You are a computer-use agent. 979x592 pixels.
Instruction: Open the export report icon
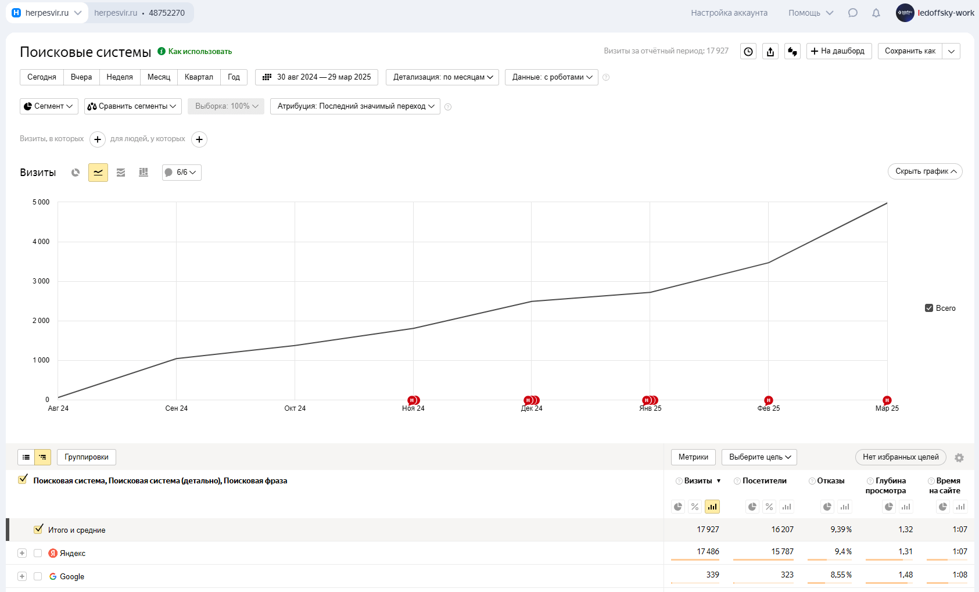[770, 52]
